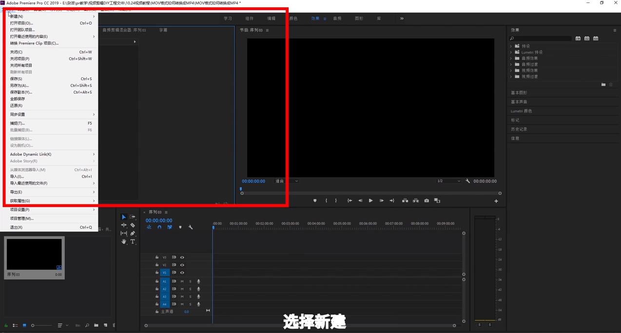Select the Slip tool
This screenshot has width=621, height=333.
point(123,233)
